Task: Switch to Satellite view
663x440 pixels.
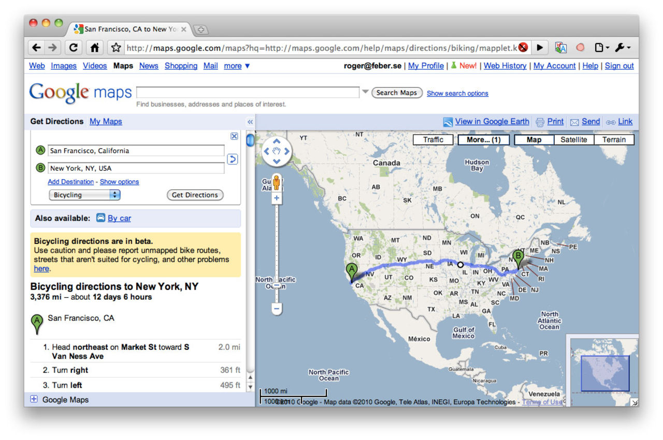Action: [x=574, y=140]
